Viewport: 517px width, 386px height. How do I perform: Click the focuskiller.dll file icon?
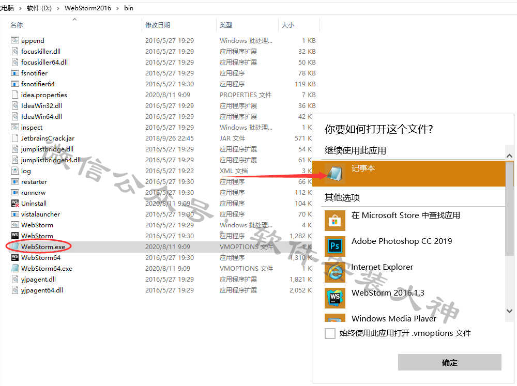coord(15,52)
